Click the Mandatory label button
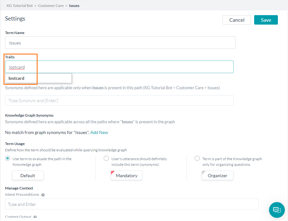The image size is (288, 221). [x=126, y=176]
